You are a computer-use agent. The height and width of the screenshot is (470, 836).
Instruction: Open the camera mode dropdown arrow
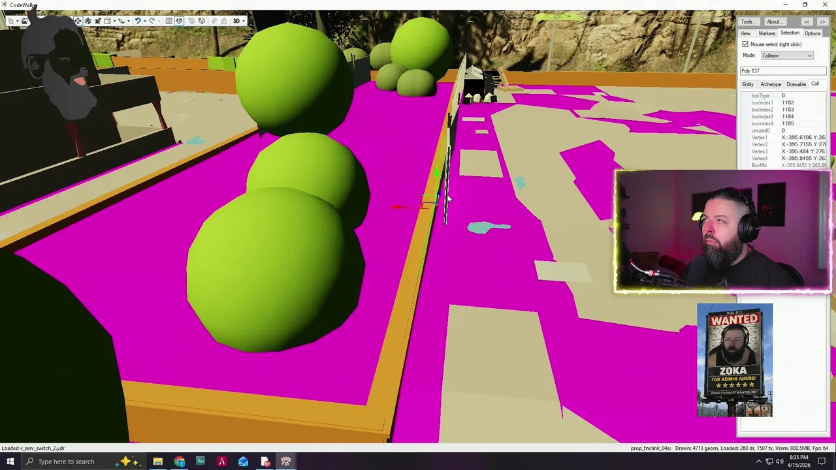pyautogui.click(x=244, y=21)
